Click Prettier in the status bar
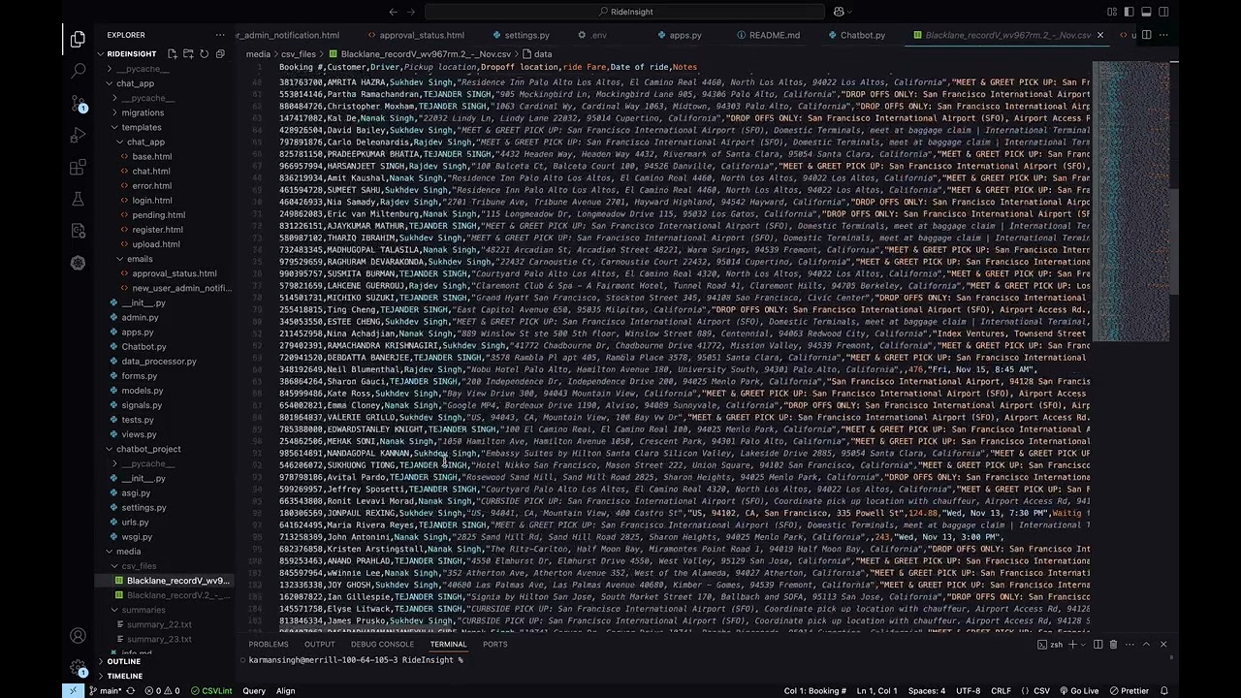 (x=1128, y=691)
